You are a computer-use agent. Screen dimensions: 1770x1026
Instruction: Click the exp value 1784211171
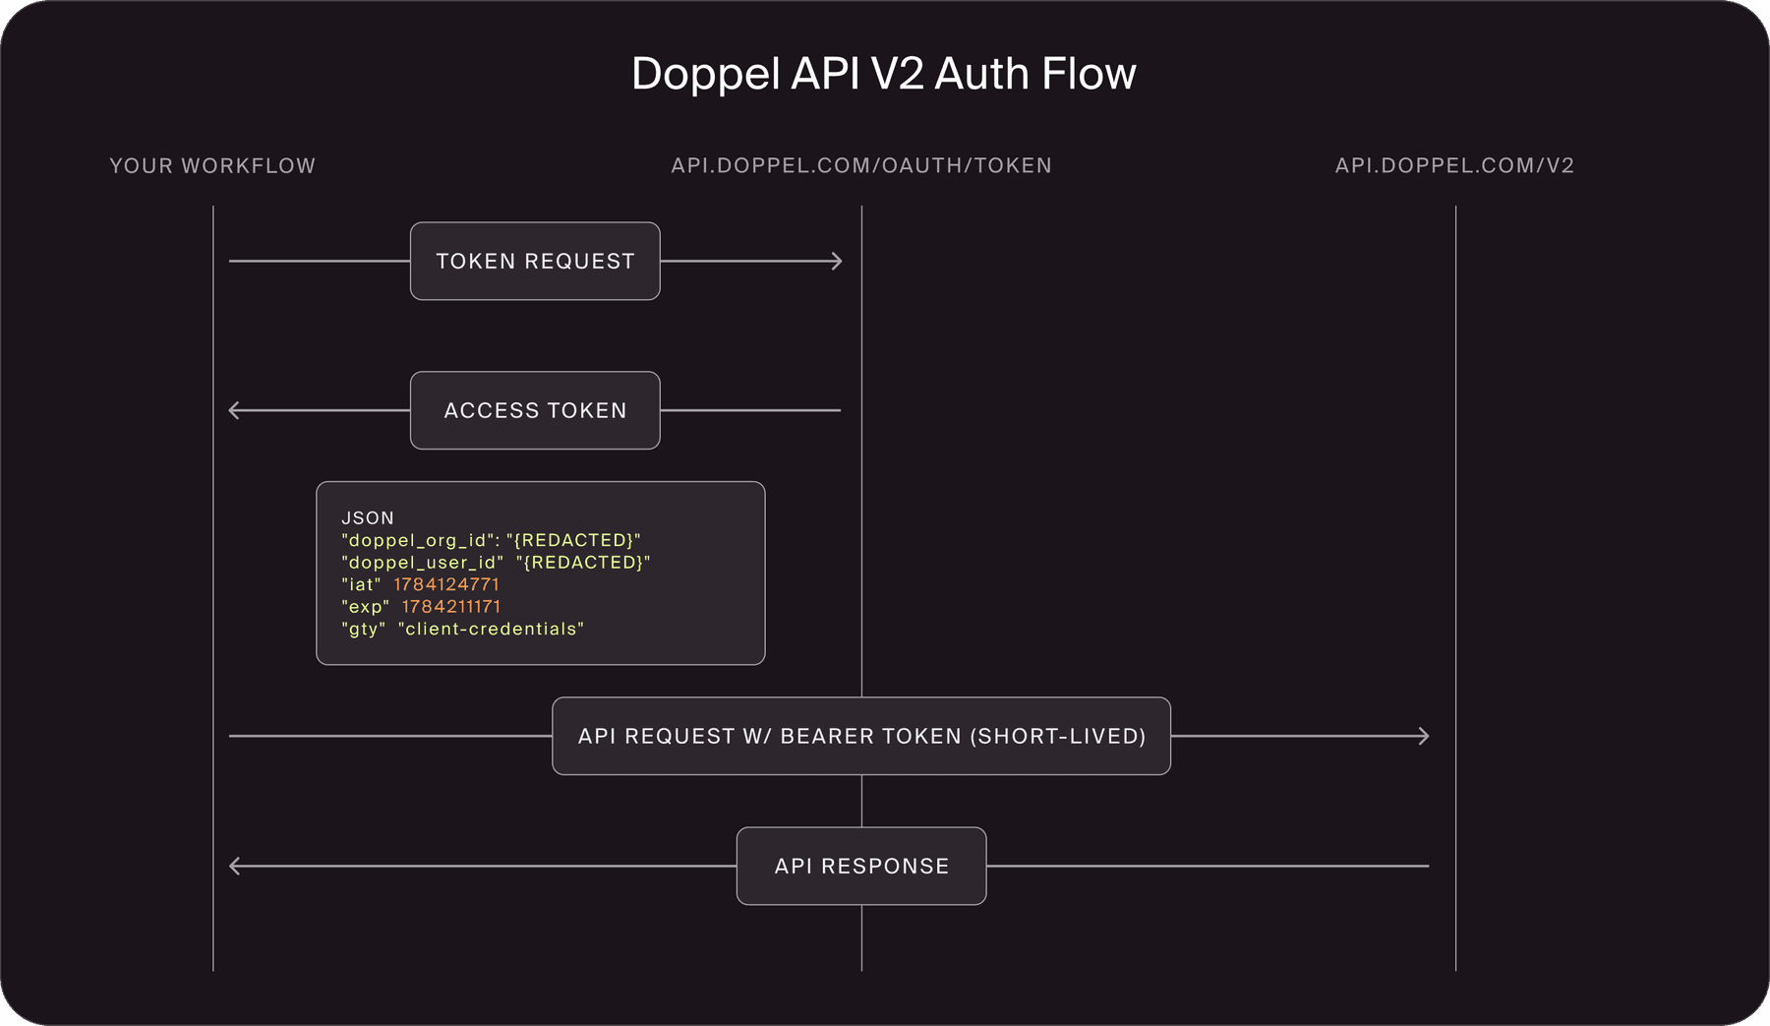click(451, 606)
